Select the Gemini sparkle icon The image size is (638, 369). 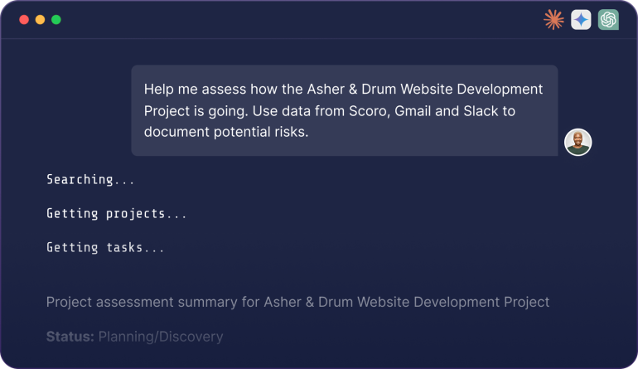point(581,20)
